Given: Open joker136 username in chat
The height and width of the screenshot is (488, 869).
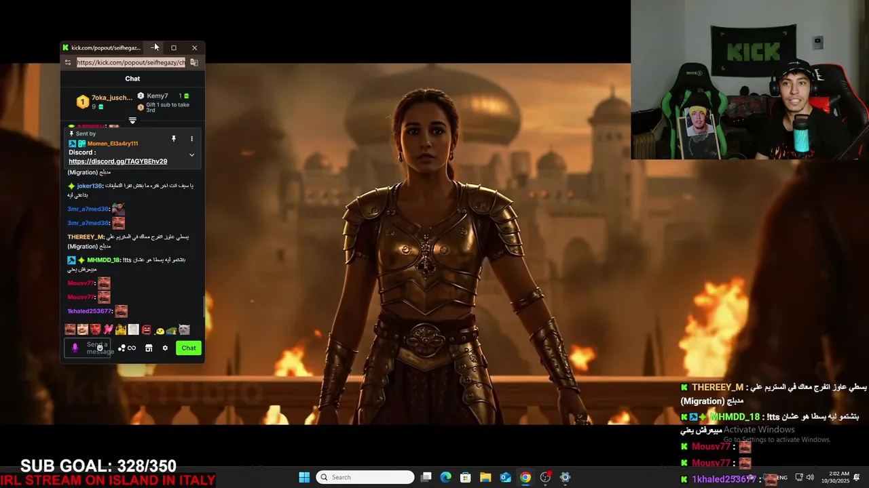Looking at the screenshot, I should coord(90,186).
